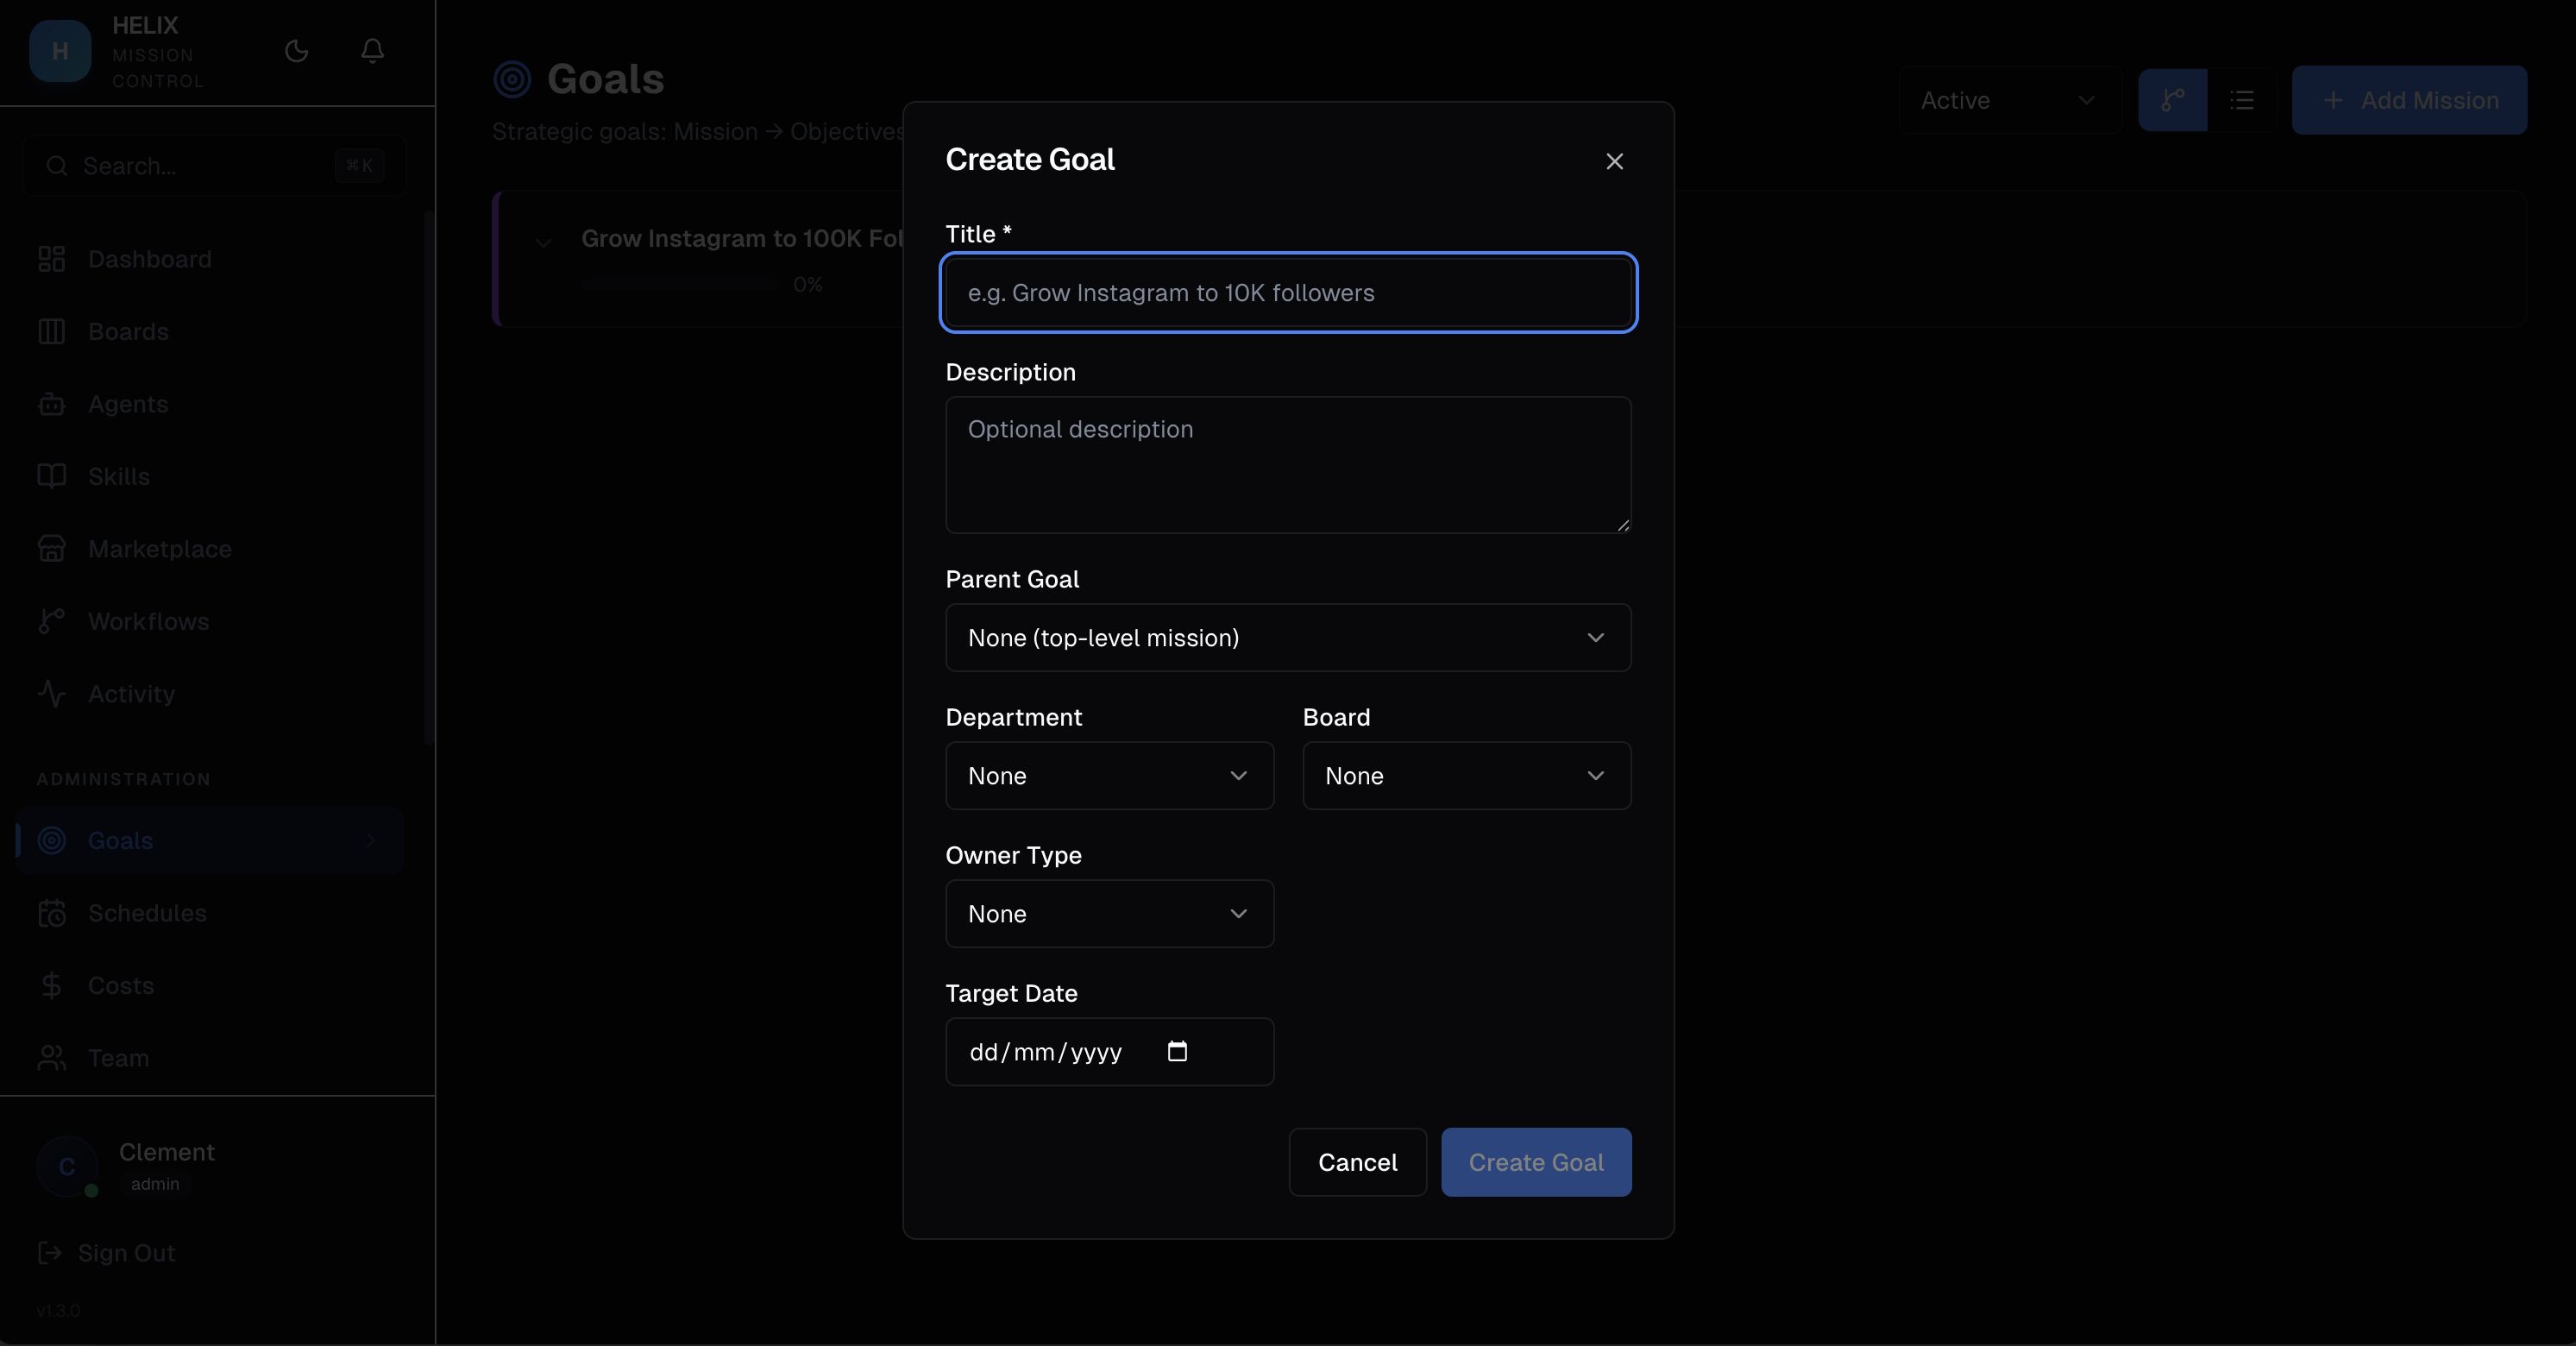Click the Agents robot icon

(x=51, y=404)
